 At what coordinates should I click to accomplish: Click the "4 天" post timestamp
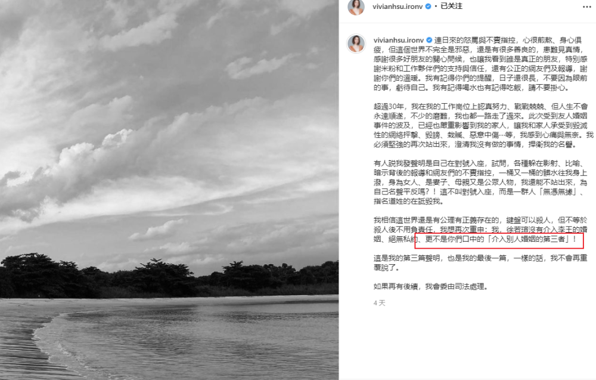[x=379, y=303]
